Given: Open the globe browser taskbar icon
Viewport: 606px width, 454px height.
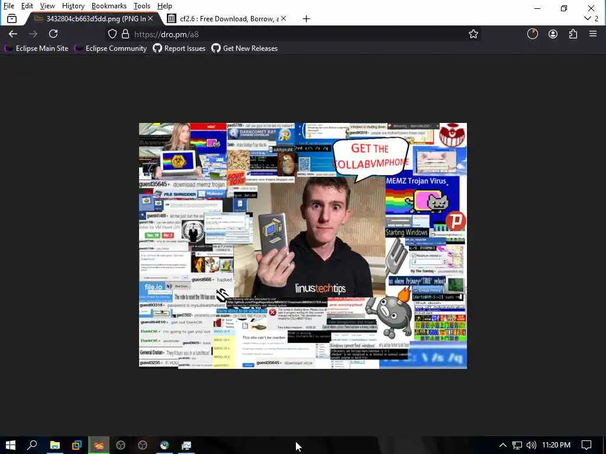Looking at the screenshot, I should (x=165, y=445).
